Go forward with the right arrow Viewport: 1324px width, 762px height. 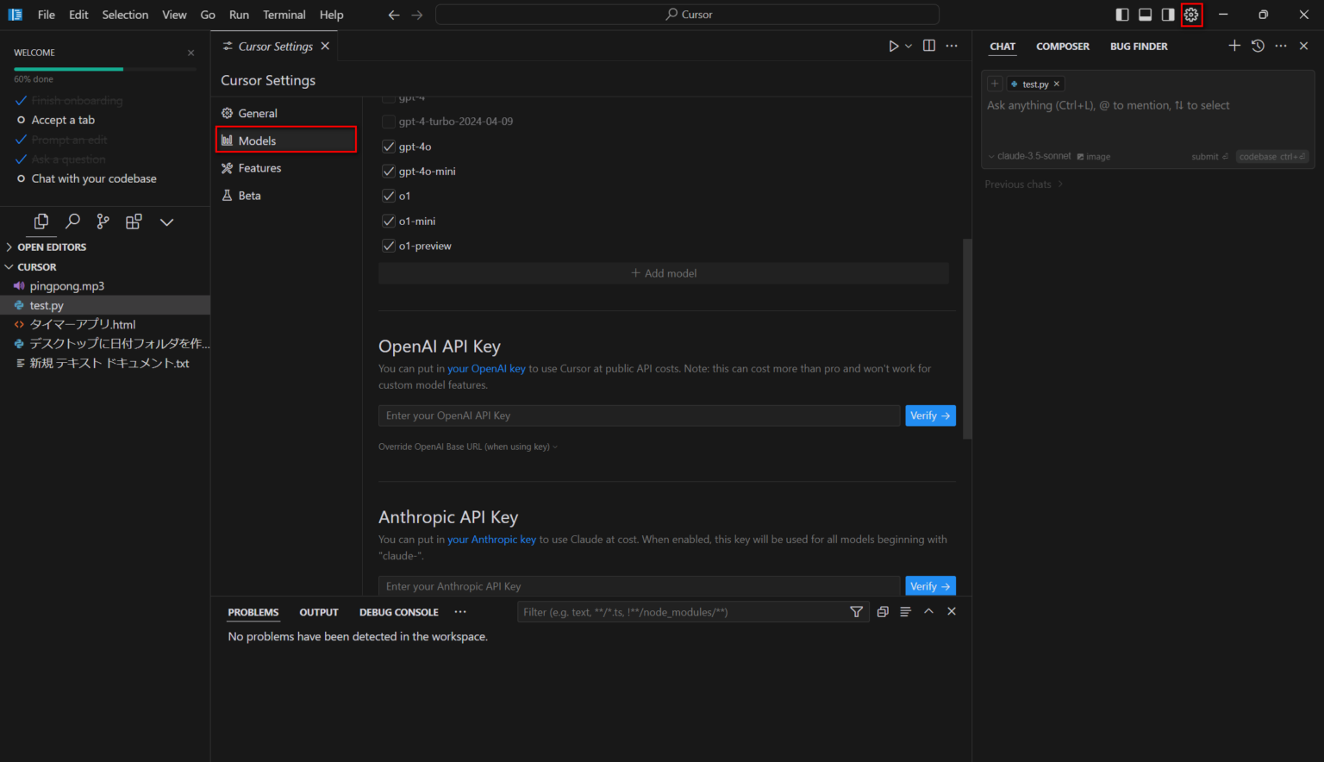tap(417, 15)
